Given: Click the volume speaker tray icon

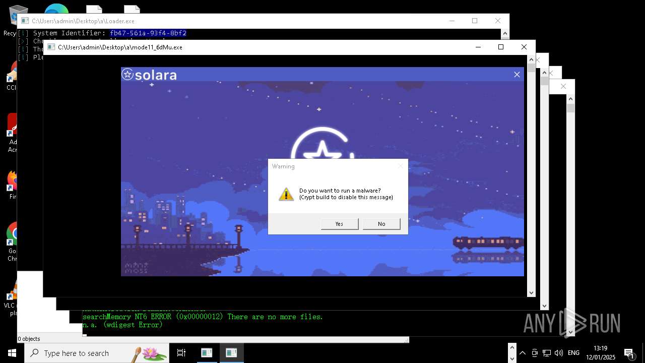Looking at the screenshot, I should 558,353.
